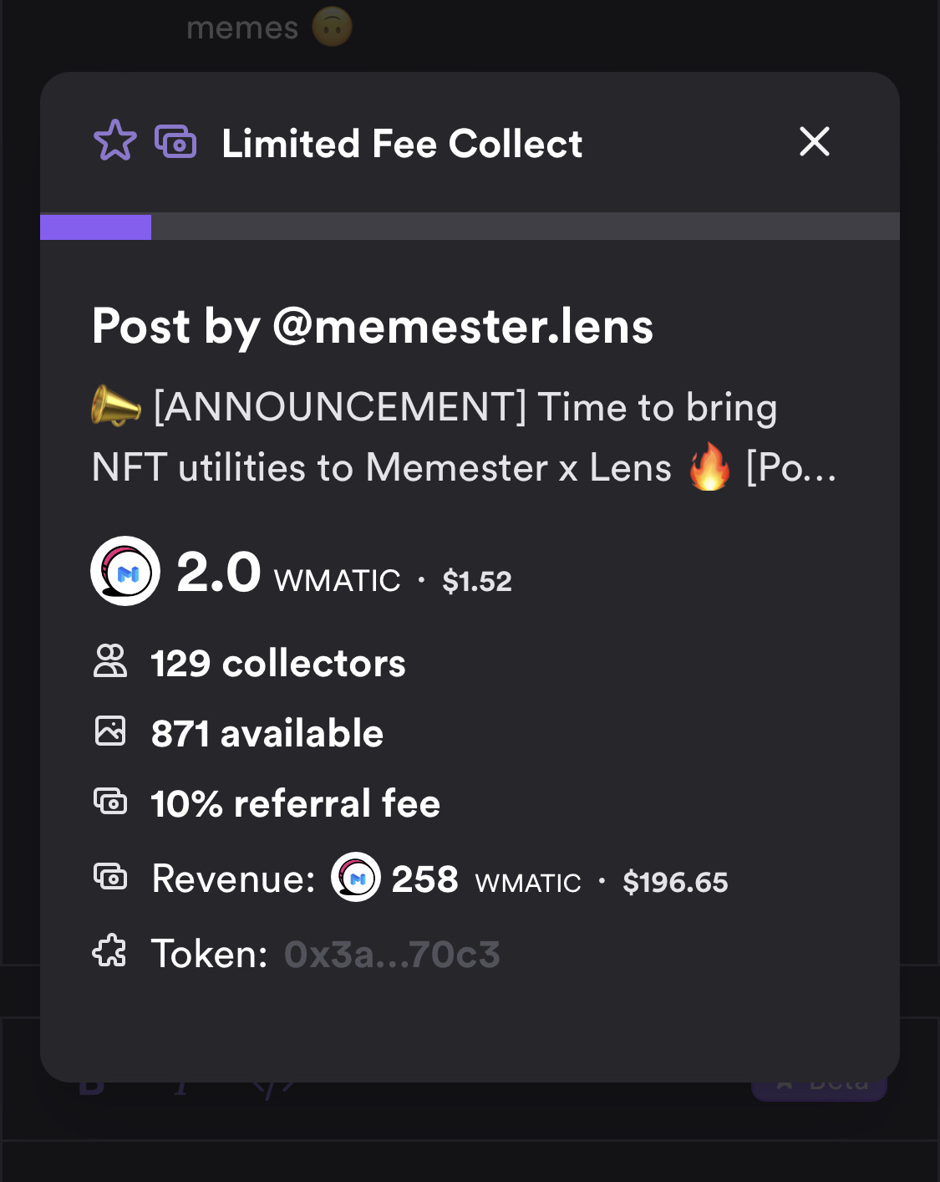Screen dimensions: 940x1182
Task: Click the $196.65 revenue value
Action: 675,882
